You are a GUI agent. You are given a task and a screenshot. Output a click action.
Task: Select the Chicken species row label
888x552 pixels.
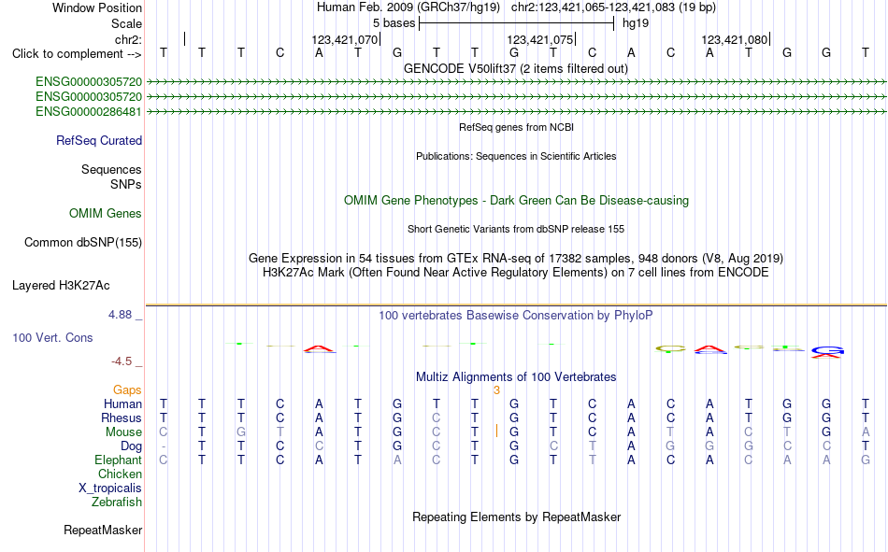click(120, 474)
